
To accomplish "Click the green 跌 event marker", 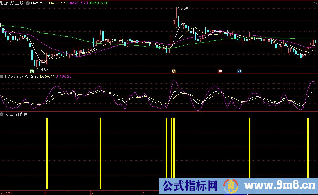I will tap(32, 71).
